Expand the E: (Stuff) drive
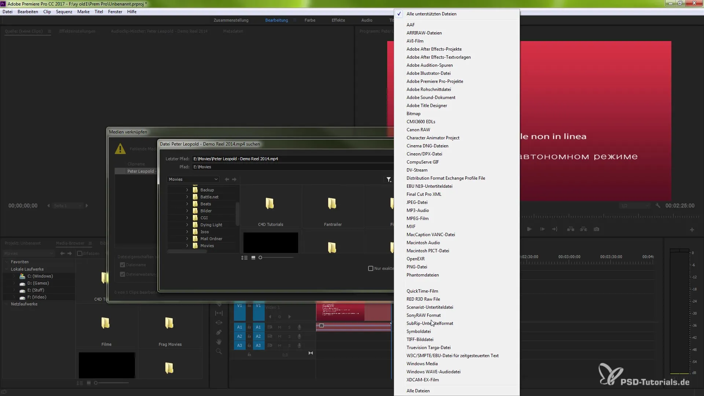Screen dimensions: 704x396 [x=14, y=290]
